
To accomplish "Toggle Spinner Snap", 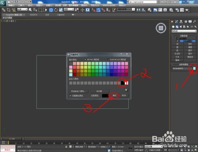I will 108,10.
